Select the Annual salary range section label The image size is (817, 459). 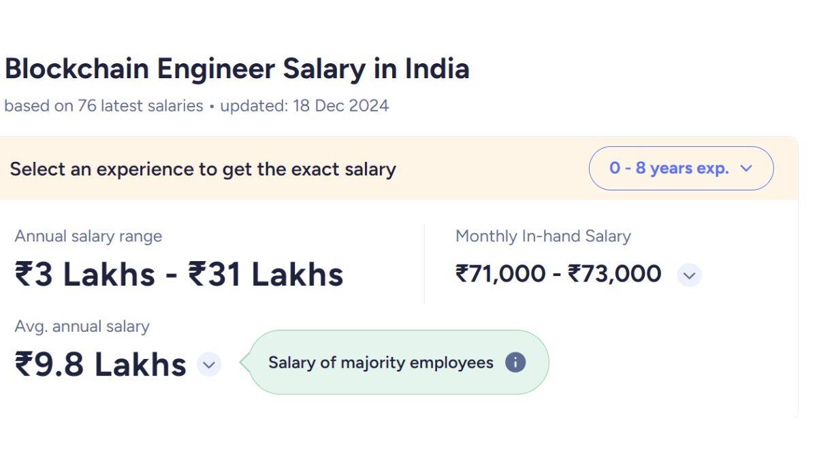point(89,236)
